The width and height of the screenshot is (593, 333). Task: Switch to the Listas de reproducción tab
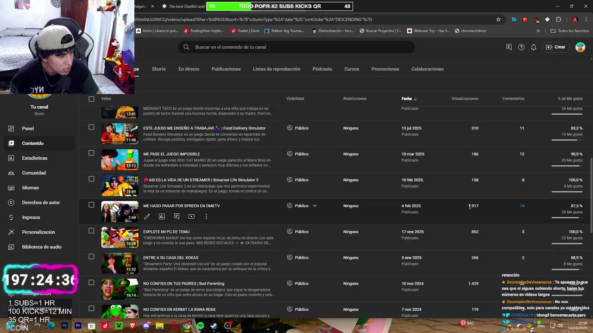click(x=277, y=69)
